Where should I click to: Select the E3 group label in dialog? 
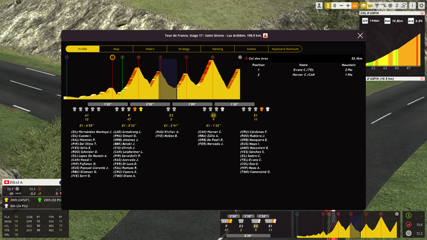click(171, 115)
